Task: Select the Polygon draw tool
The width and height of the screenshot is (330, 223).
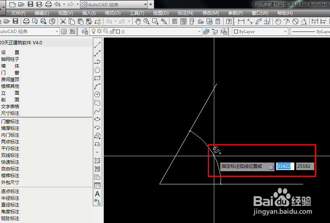Action: pos(97,69)
